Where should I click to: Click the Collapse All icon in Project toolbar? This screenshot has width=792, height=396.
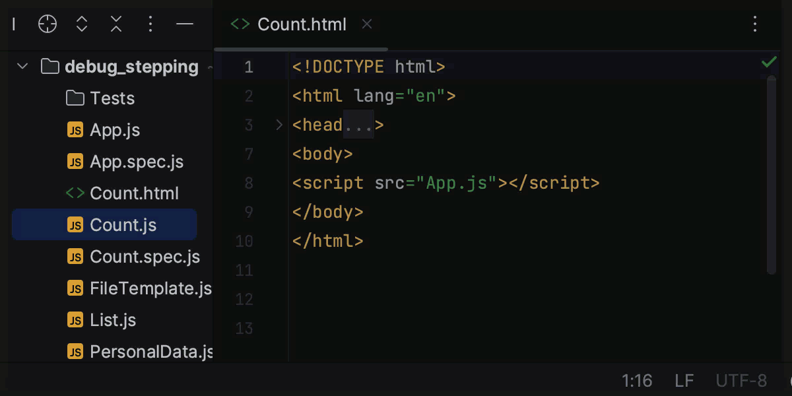point(116,24)
